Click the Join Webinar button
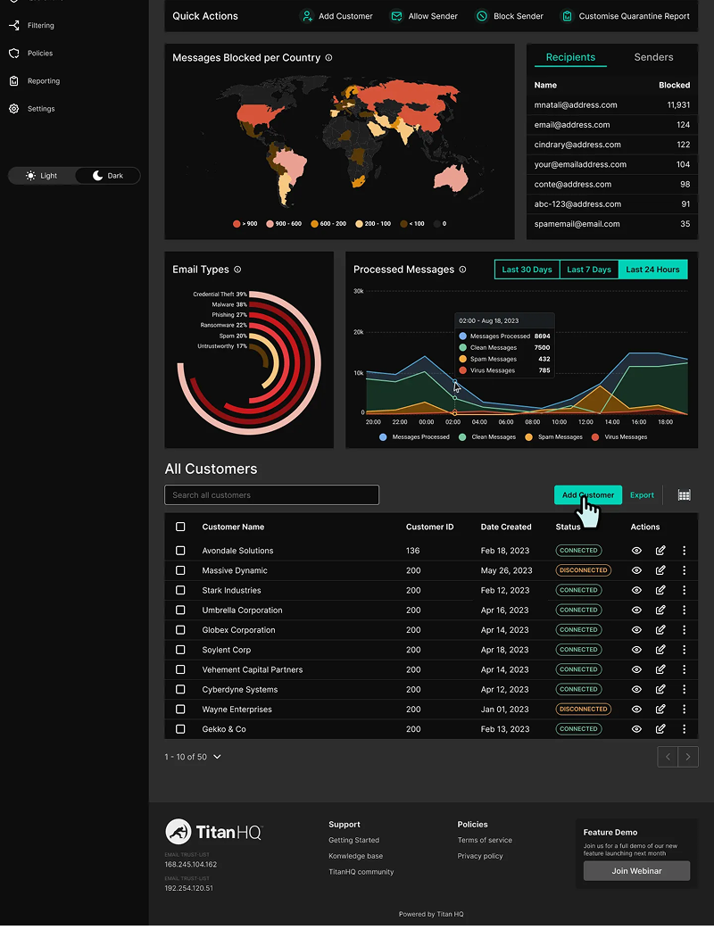 tap(636, 871)
